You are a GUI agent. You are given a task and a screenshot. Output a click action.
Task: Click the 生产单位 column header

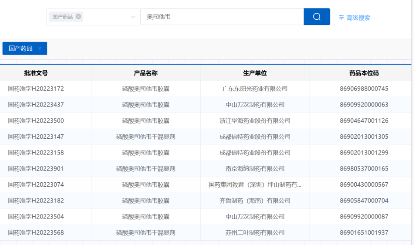pos(255,73)
